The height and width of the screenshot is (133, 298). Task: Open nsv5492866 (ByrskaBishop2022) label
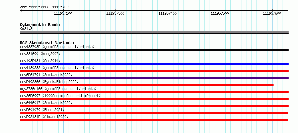point(49,82)
